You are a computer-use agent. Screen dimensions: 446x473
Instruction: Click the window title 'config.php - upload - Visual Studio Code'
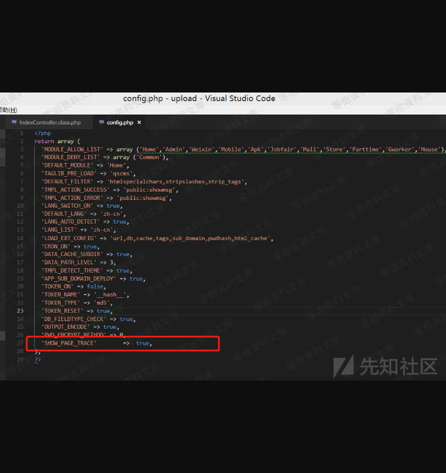tap(199, 99)
